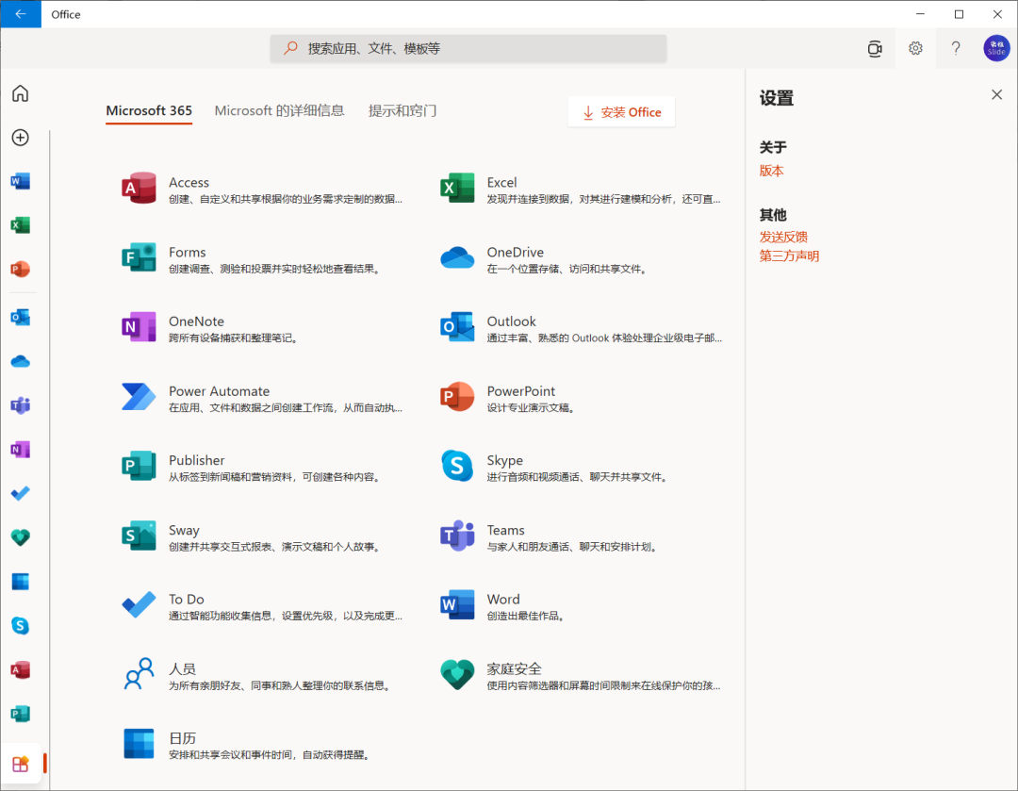Click the Outlook app icon in list
Screen dimensions: 1018x791
tap(457, 326)
